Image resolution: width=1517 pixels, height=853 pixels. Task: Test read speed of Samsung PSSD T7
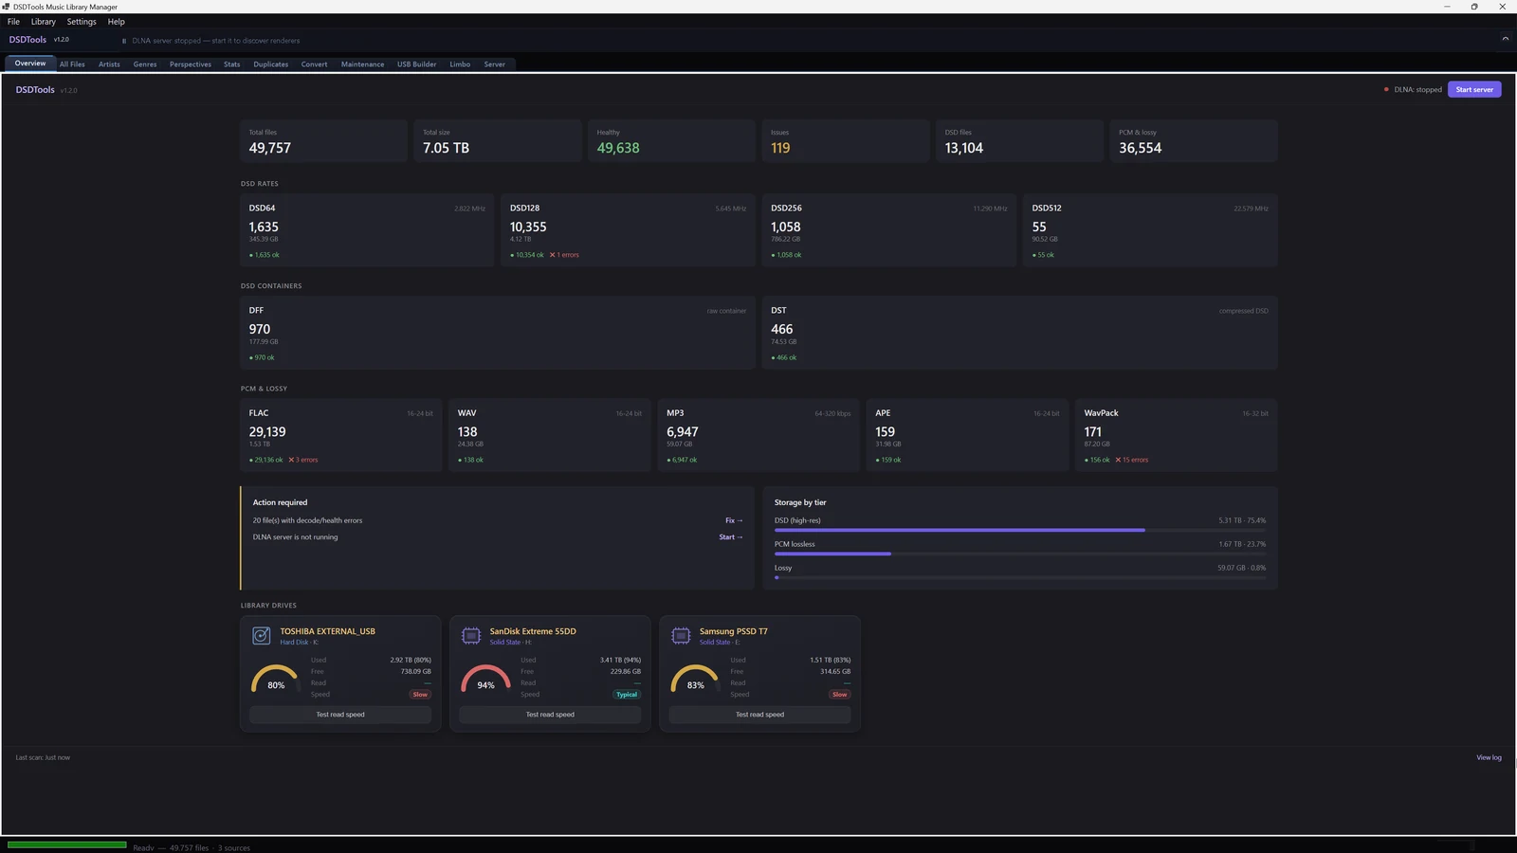760,715
